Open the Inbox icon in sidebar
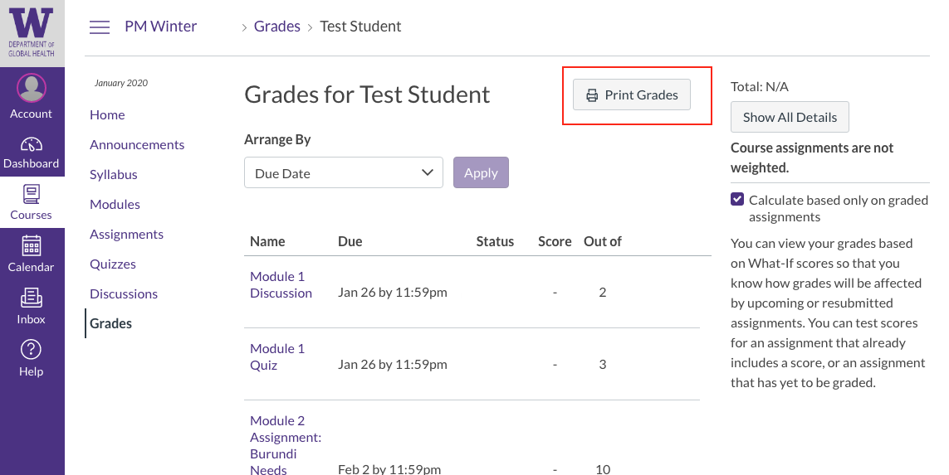 click(32, 298)
